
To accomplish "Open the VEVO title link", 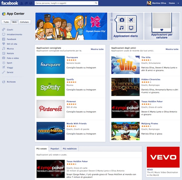I will pos(150,170).
